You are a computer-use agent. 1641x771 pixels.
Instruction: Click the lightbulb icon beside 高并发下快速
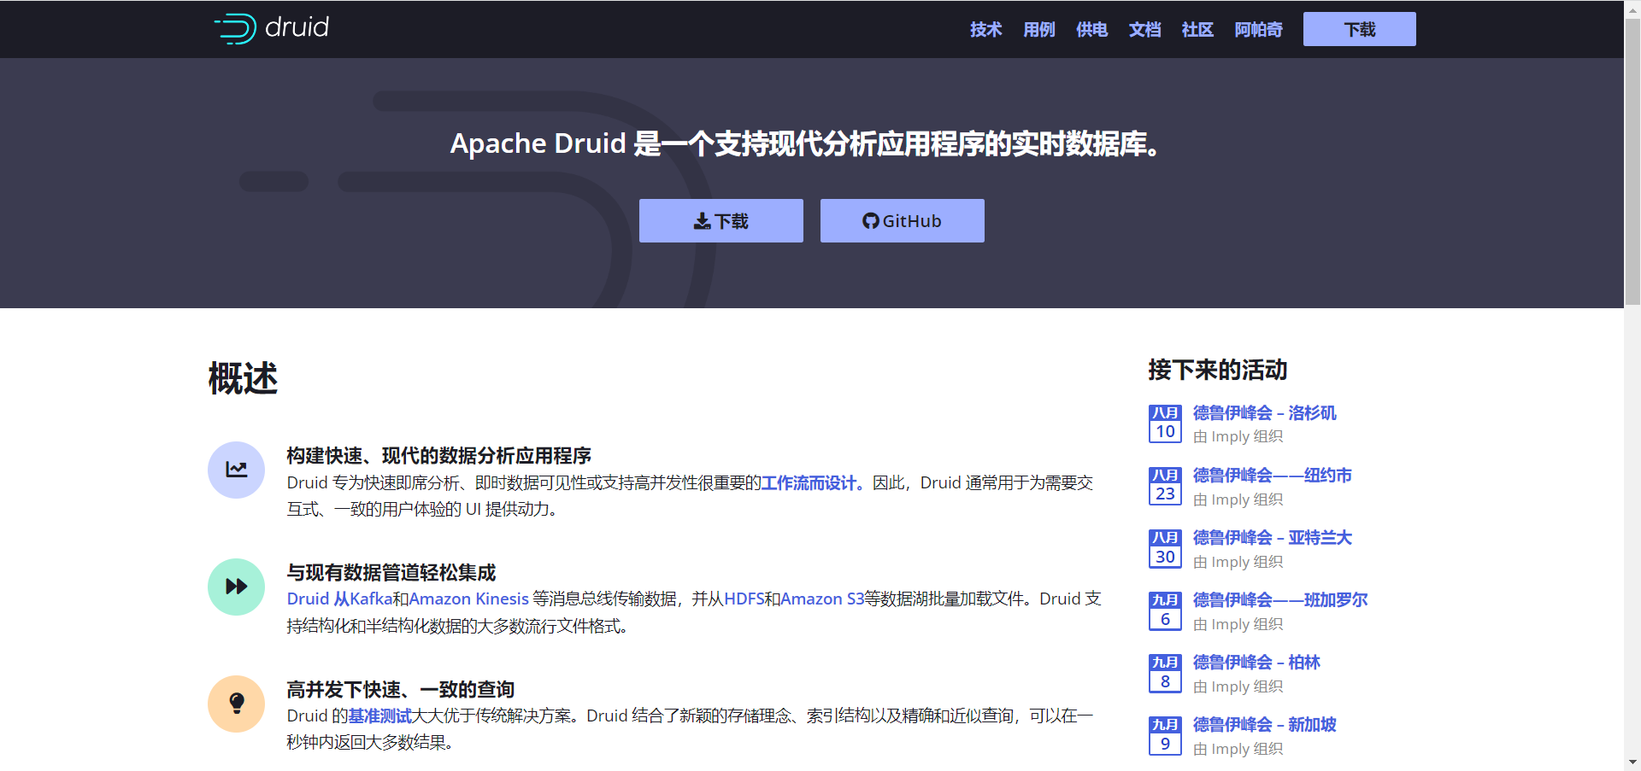pos(236,704)
